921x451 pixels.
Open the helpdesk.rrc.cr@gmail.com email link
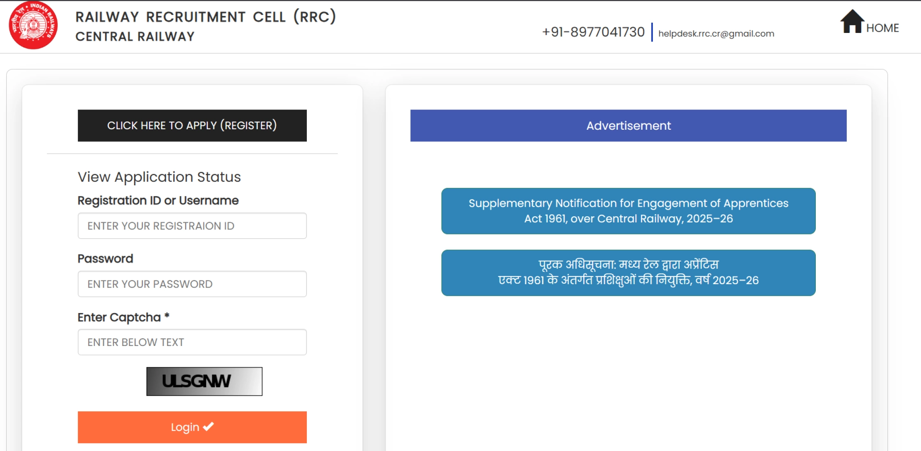(716, 34)
